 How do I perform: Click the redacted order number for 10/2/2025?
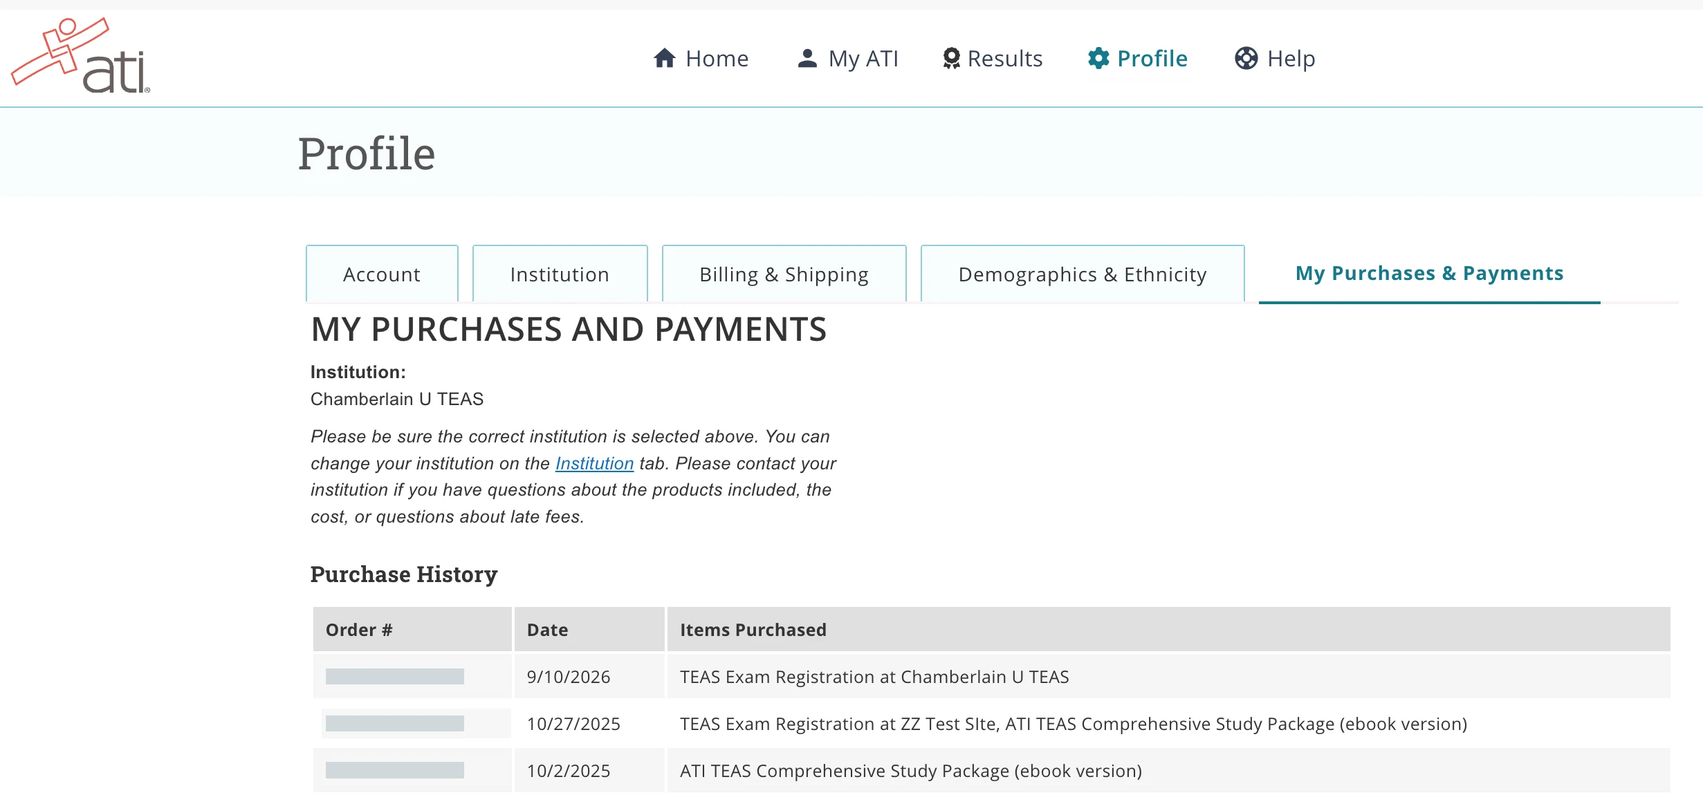(395, 770)
